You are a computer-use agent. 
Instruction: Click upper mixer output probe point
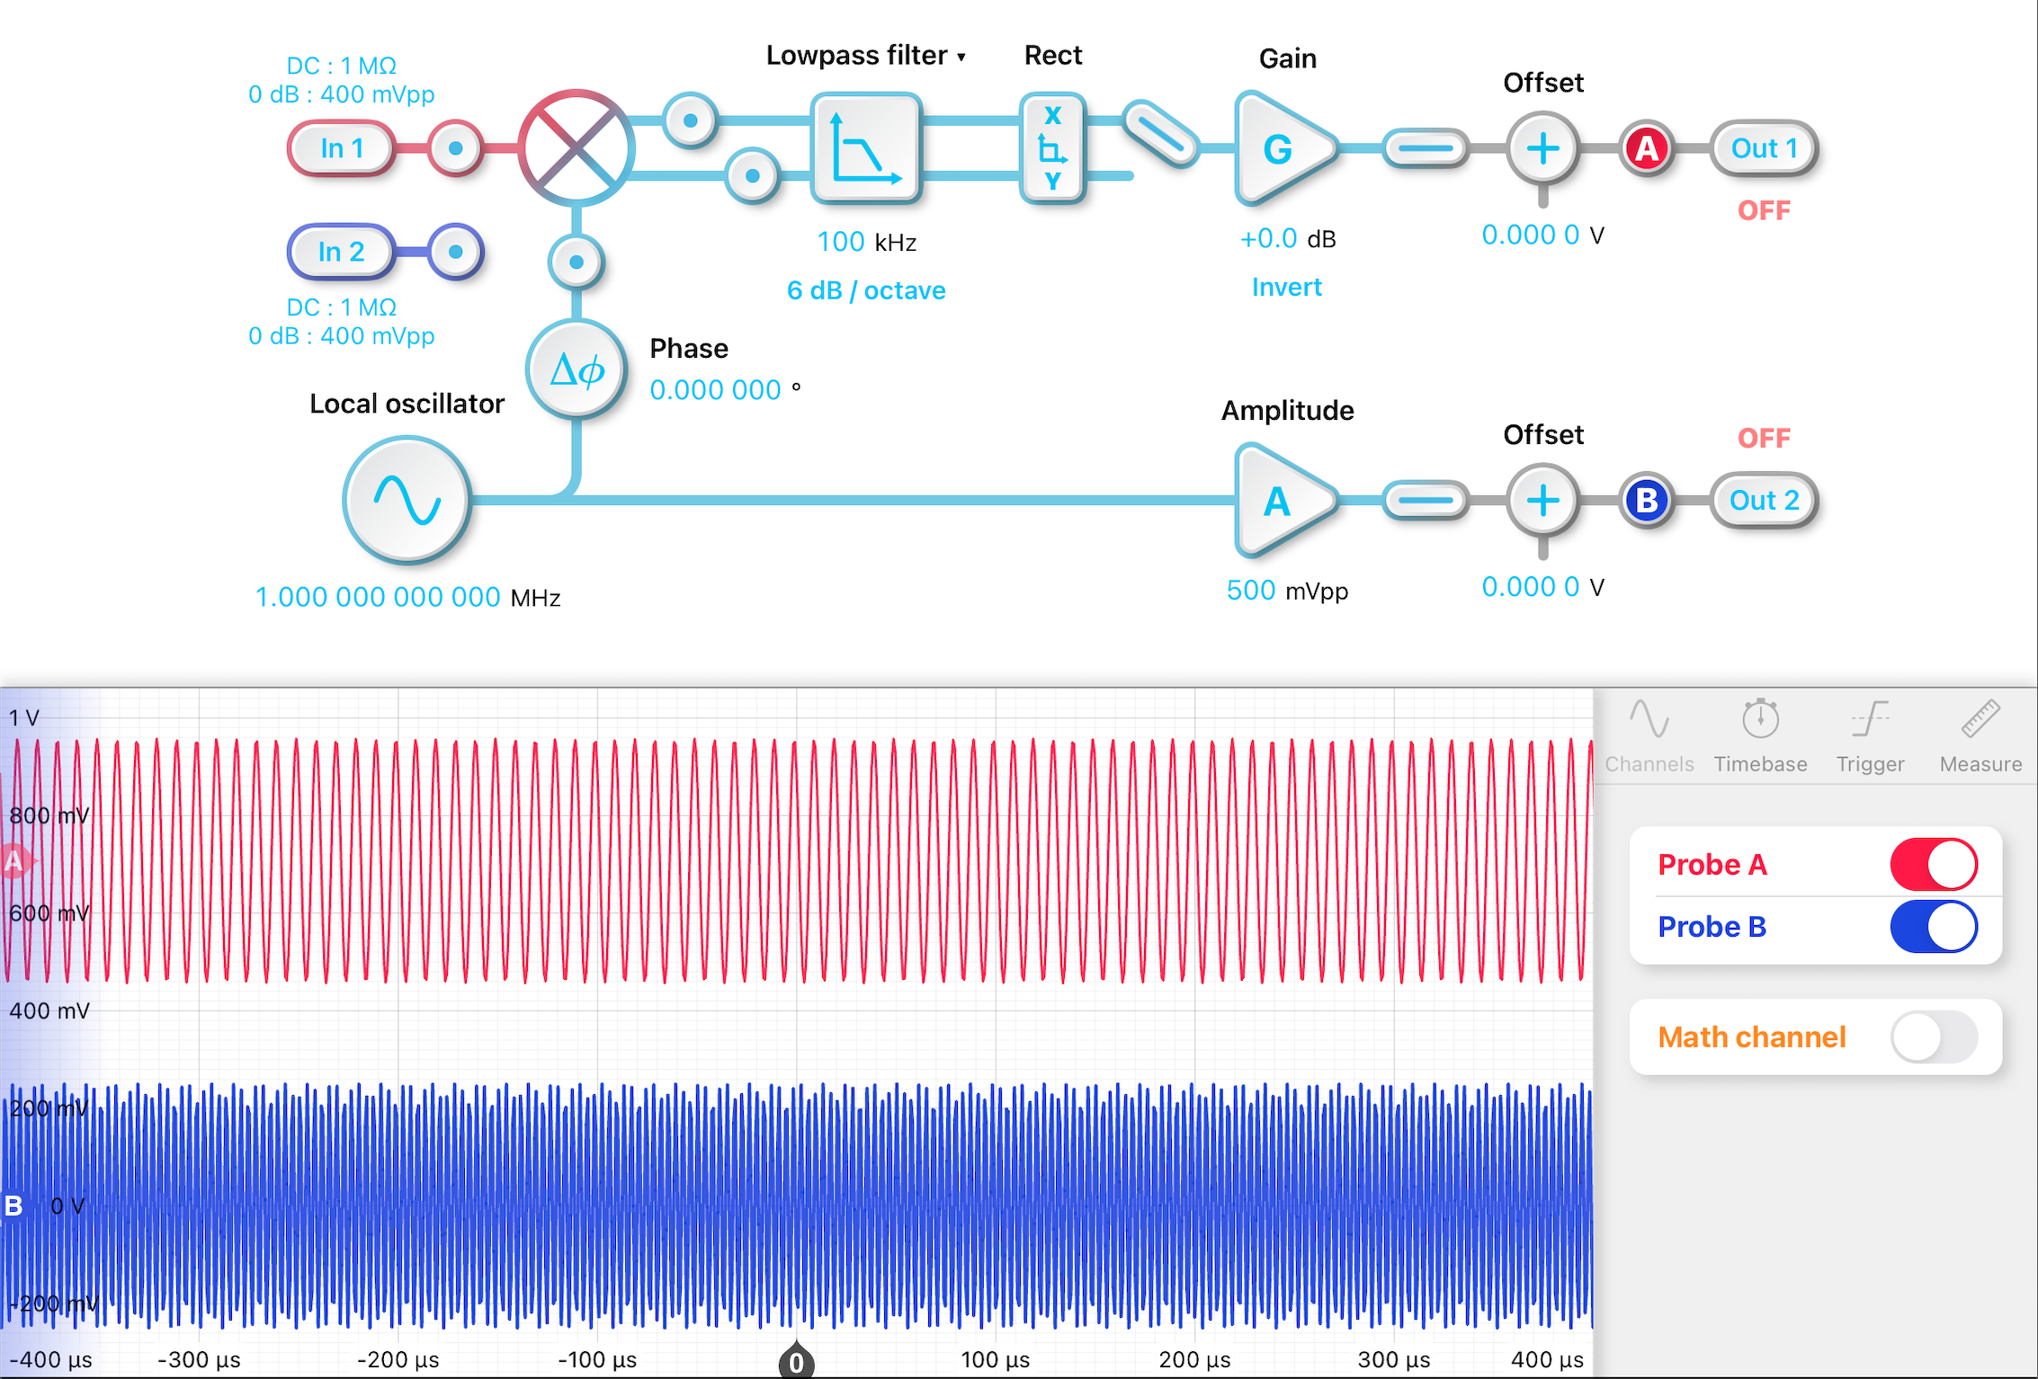pos(690,120)
